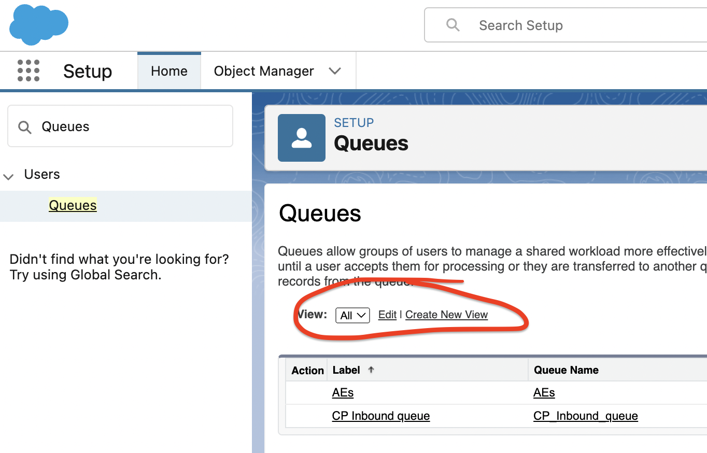Viewport: 707px width, 453px height.
Task: Open the AEs queue label link
Action: pyautogui.click(x=342, y=393)
